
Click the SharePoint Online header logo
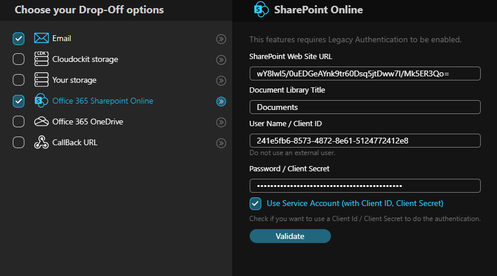point(261,9)
